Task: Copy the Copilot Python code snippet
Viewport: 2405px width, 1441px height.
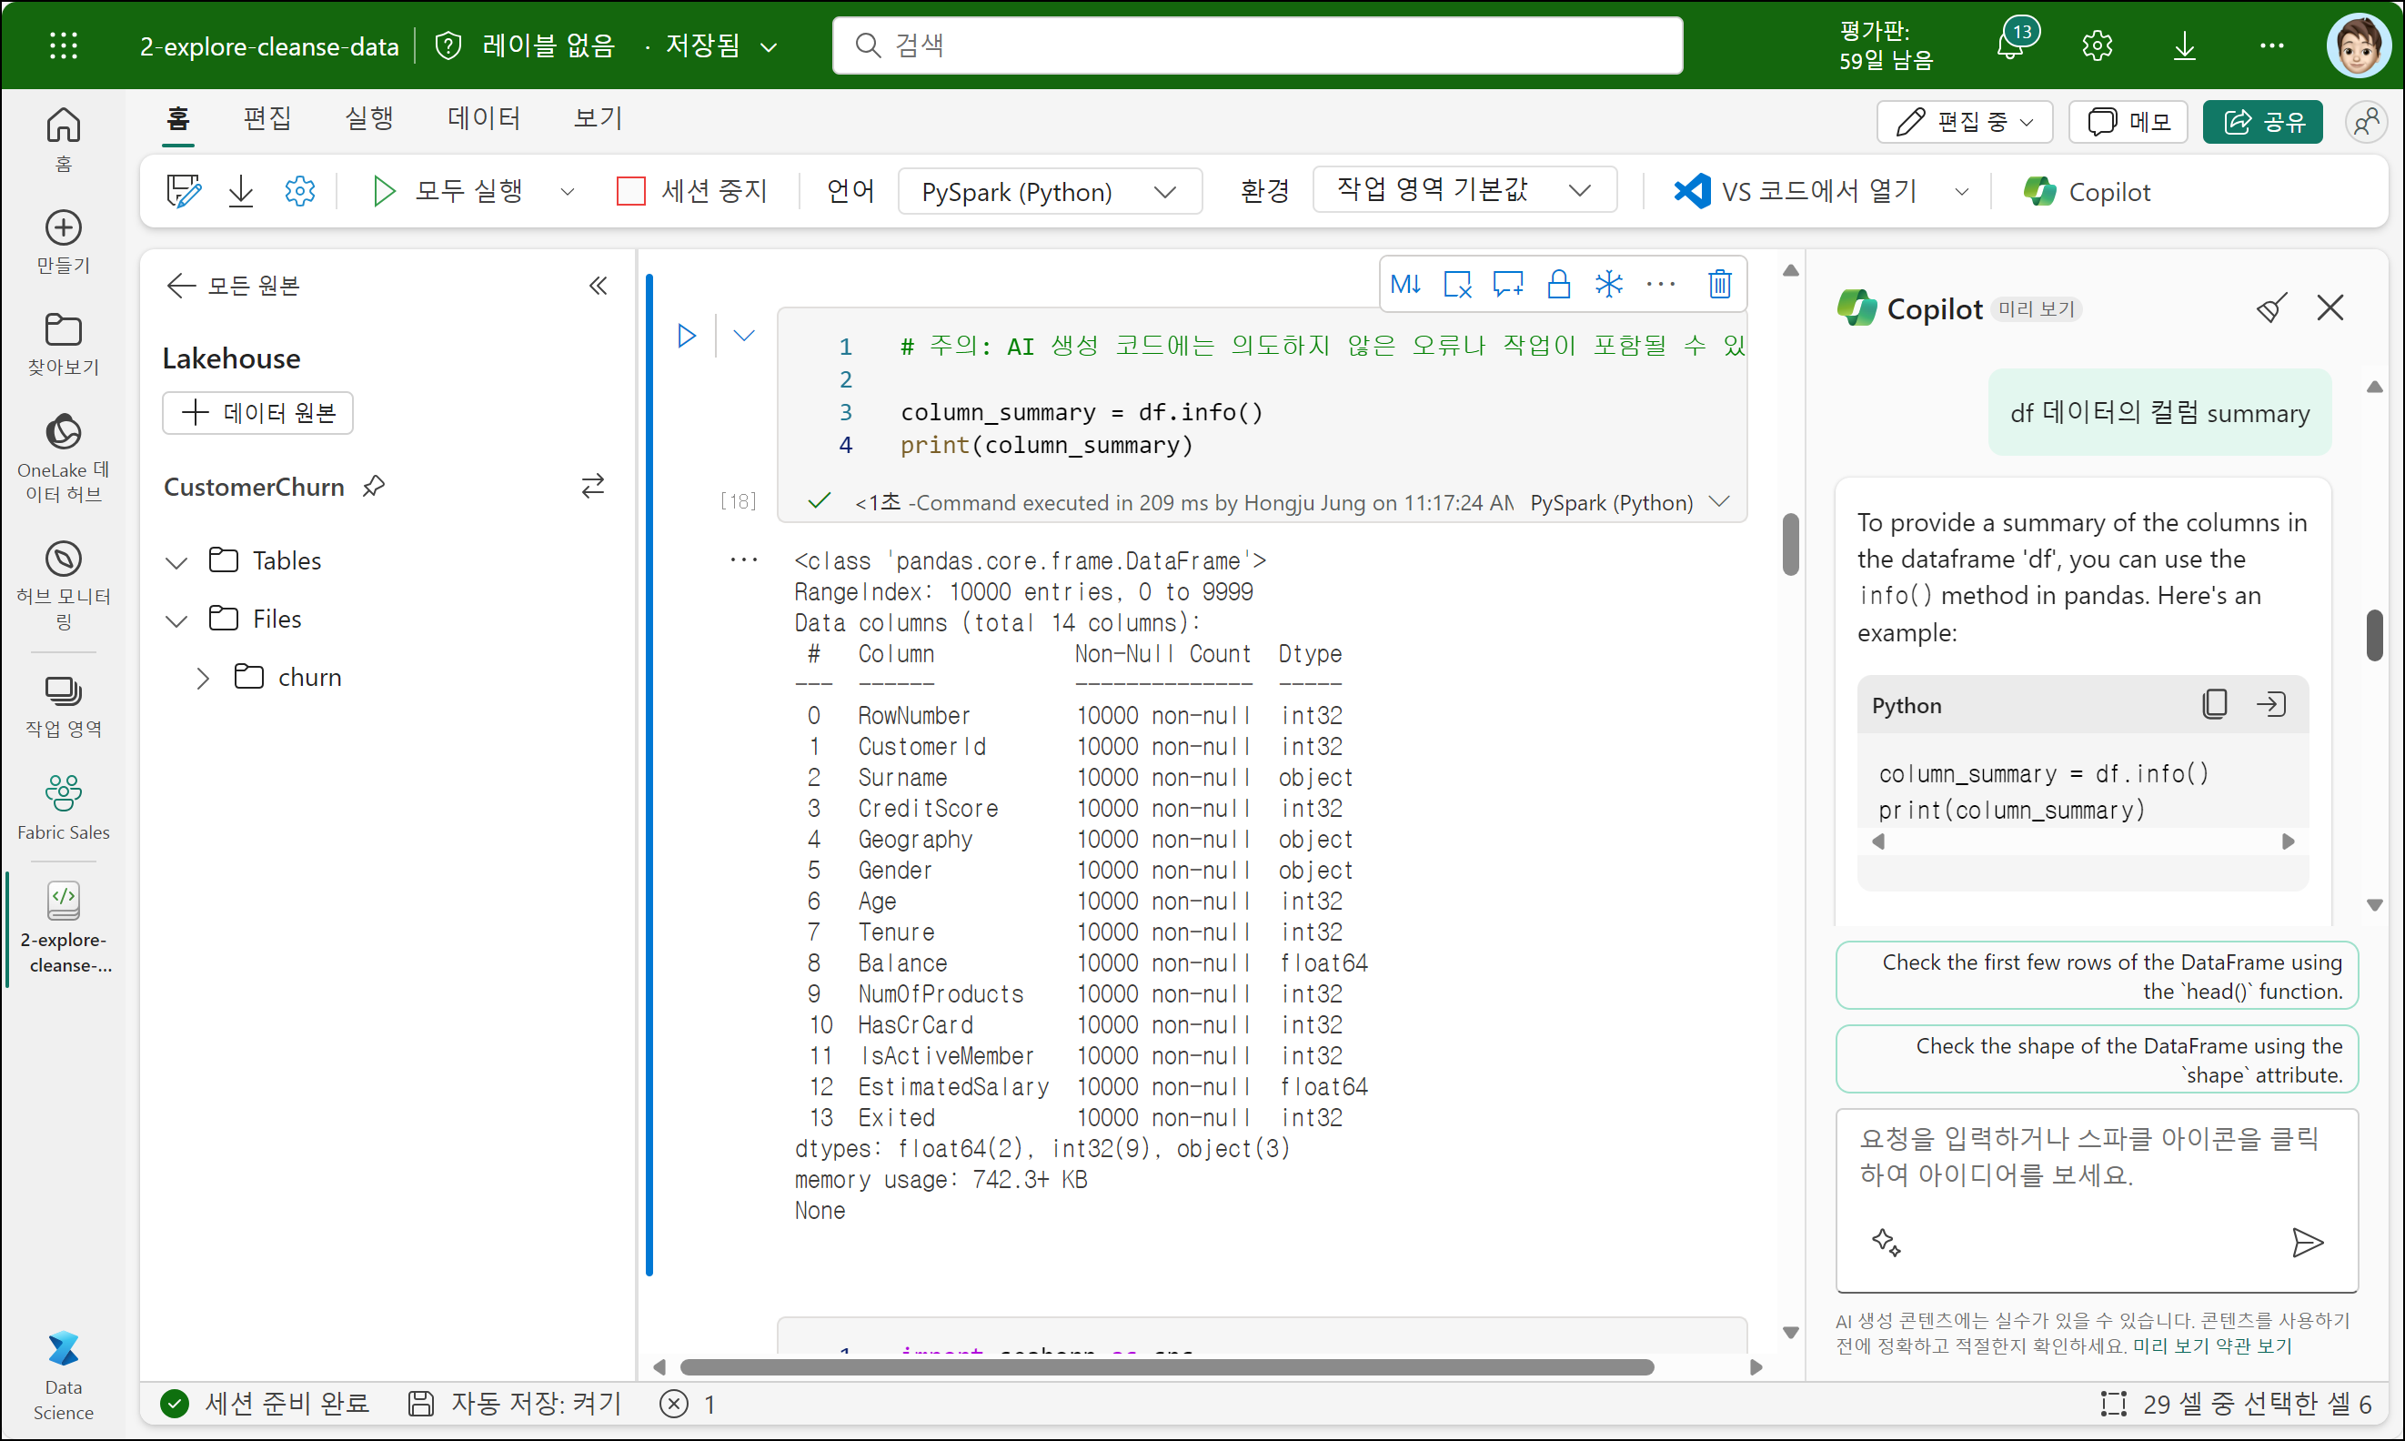Action: click(2214, 704)
